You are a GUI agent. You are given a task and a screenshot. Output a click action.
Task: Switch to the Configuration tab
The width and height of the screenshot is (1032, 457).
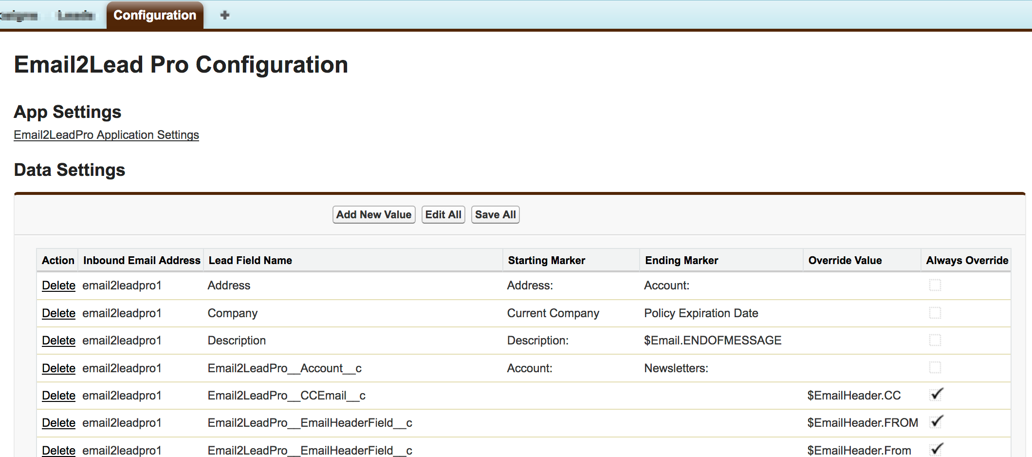click(155, 15)
